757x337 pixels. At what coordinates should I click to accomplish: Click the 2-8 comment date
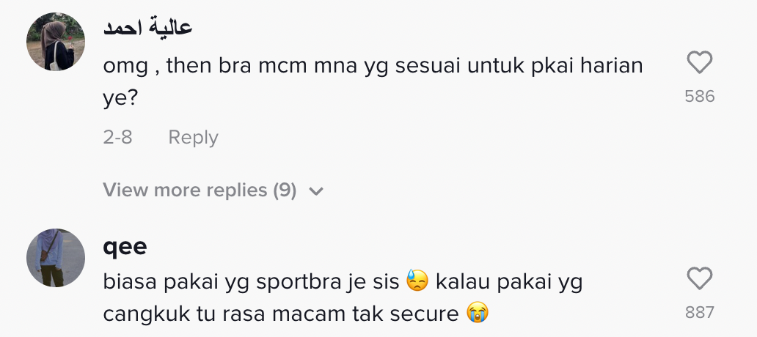(x=117, y=137)
